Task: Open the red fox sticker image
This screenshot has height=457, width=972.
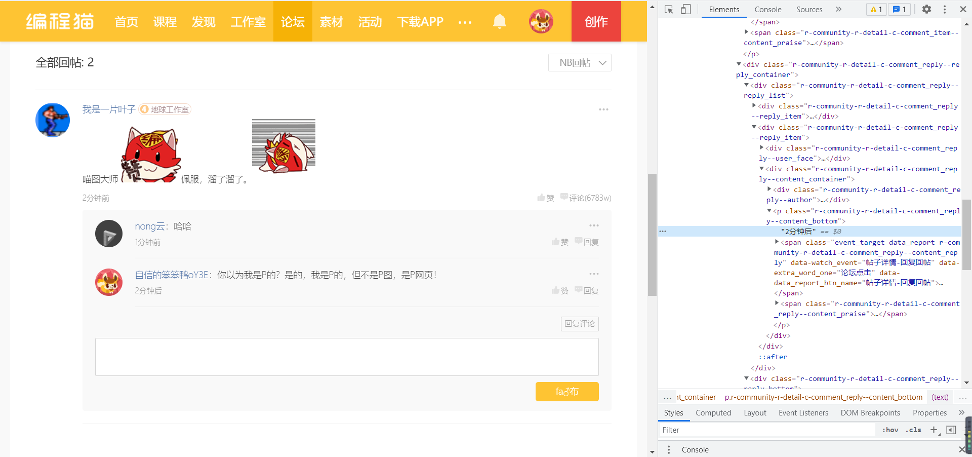Action: (x=150, y=154)
